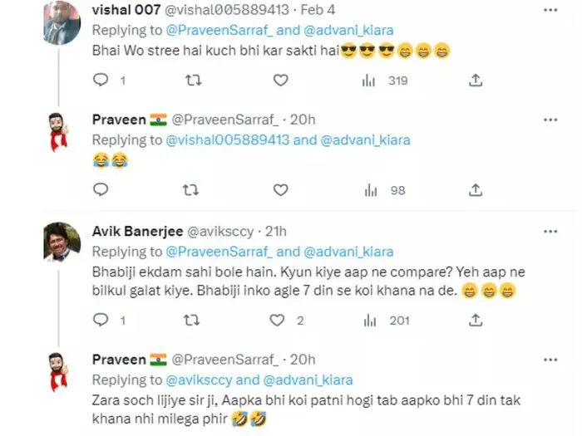Open @vishal005889413 mention link in Praveen's reply
The width and height of the screenshot is (582, 436).
point(228,140)
